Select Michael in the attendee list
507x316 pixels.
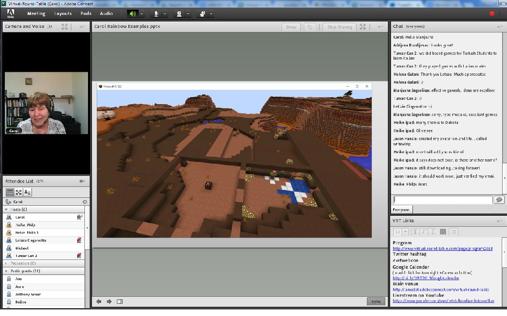[44, 248]
